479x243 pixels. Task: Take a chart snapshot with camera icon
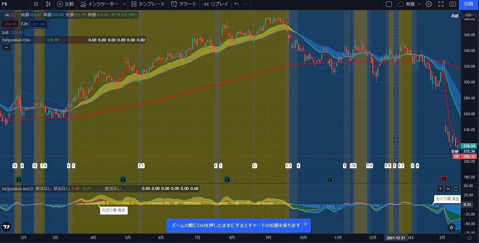(453, 4)
